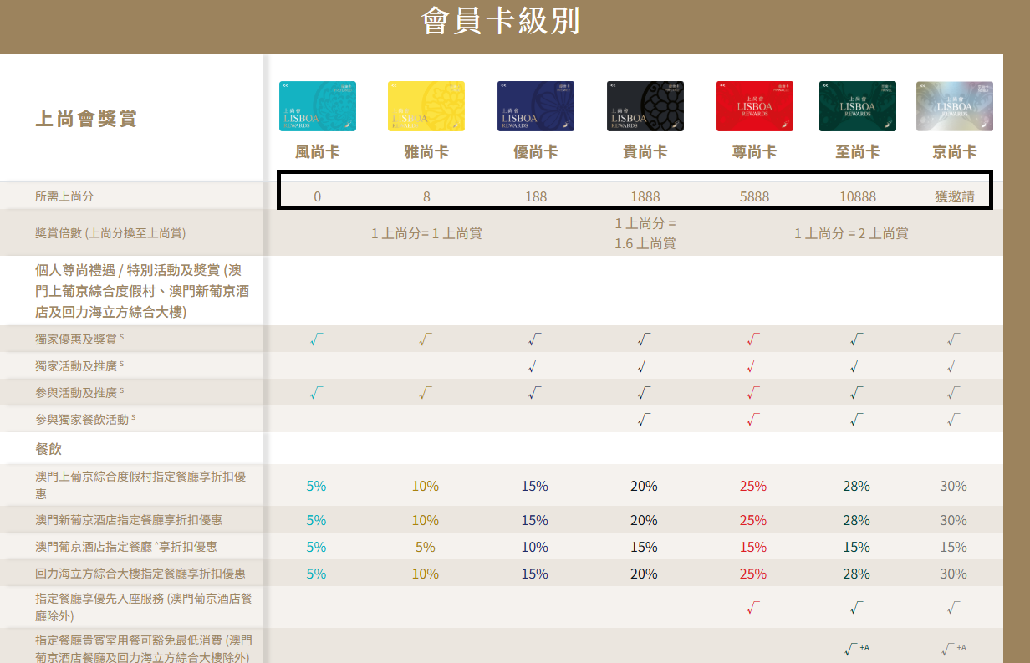Screen dimensions: 1030x663
Task: Click 25% in 澳門新葡京酒店 row
Action: (753, 520)
